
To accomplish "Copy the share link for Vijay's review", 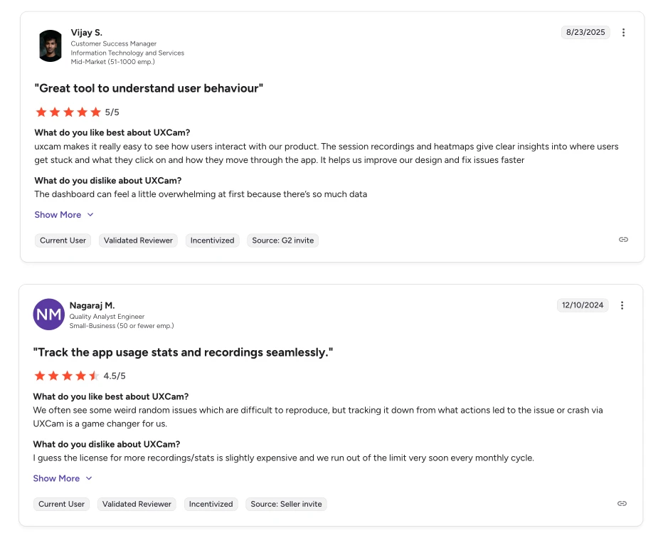I will click(x=623, y=240).
